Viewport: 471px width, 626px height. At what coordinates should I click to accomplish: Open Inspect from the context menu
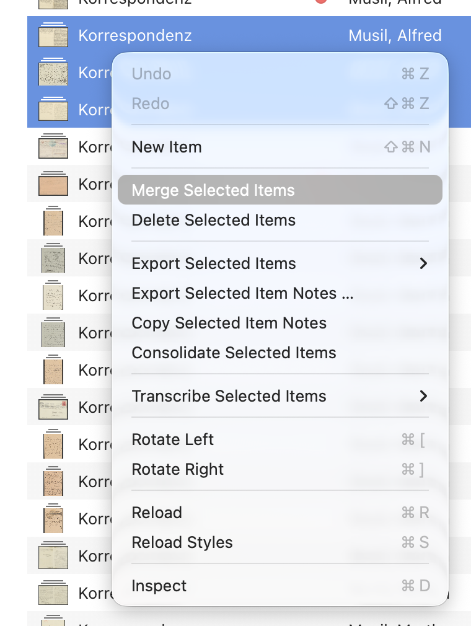(159, 586)
